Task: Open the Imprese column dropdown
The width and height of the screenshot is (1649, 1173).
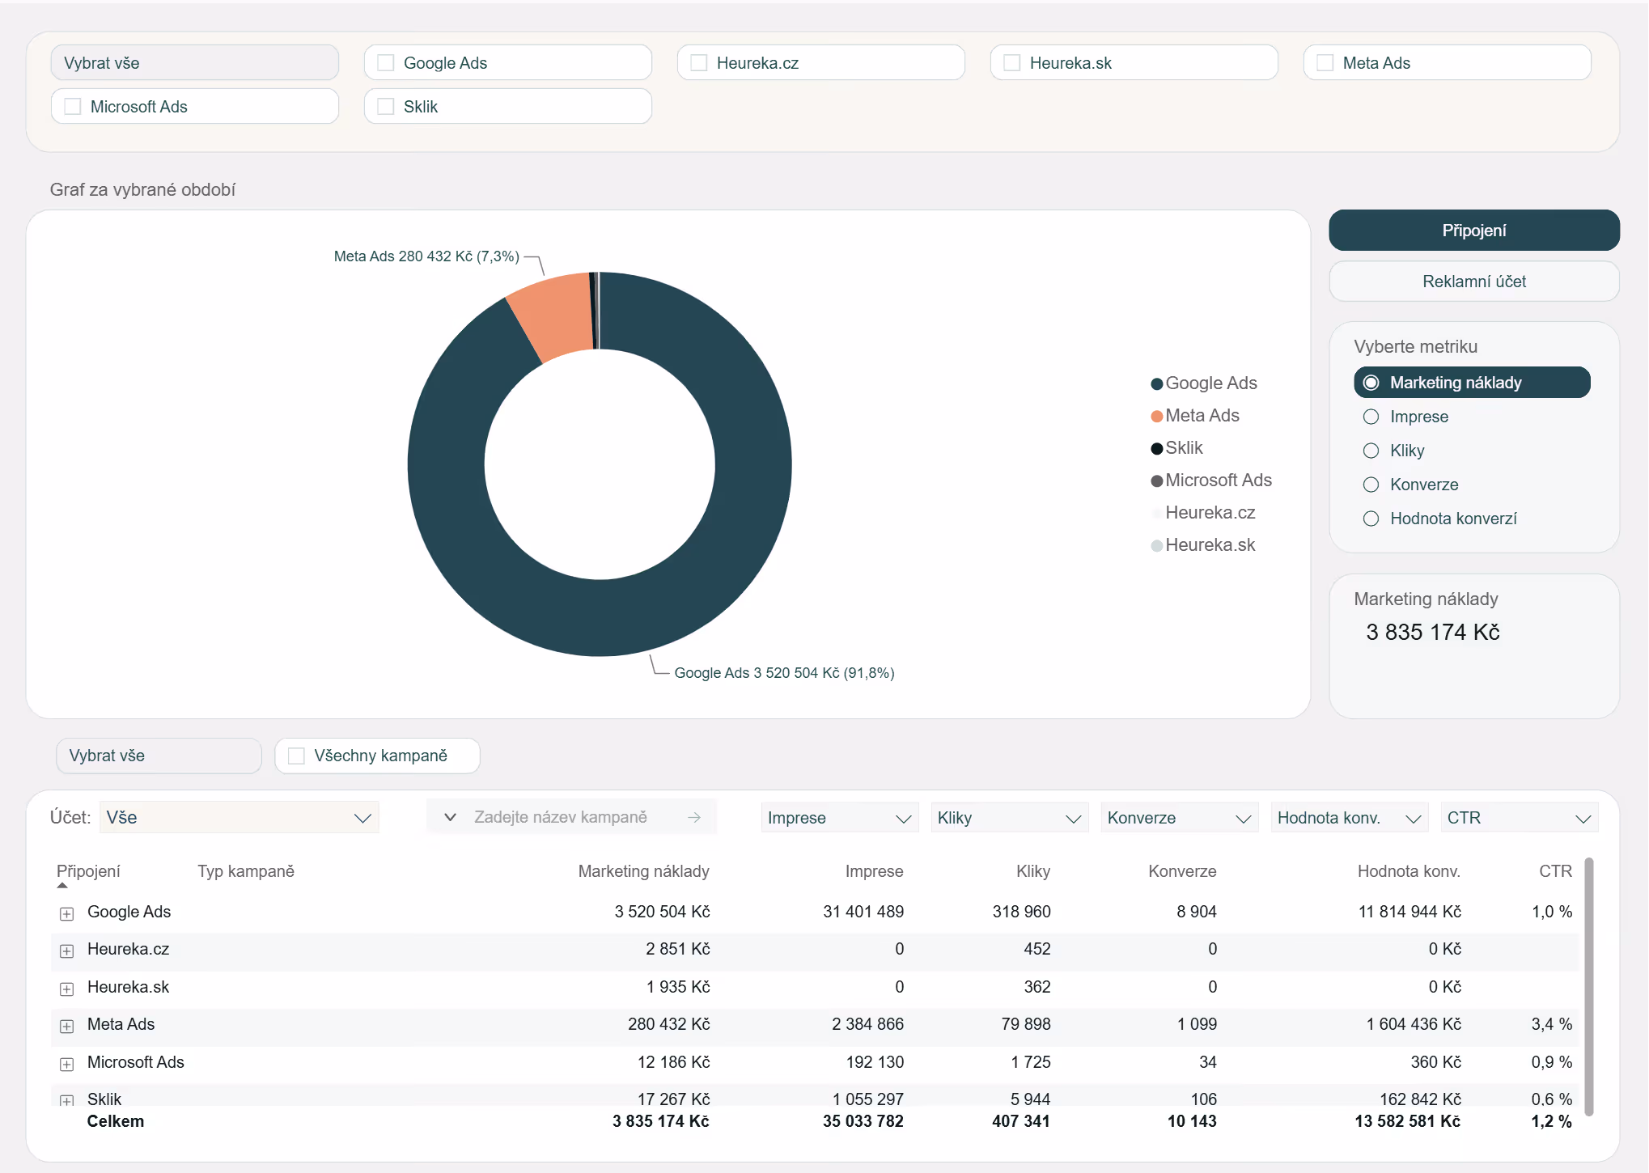Action: [839, 818]
